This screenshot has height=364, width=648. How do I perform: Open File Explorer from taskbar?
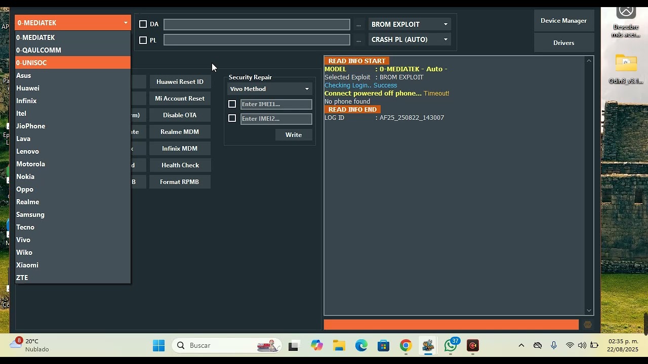click(339, 346)
